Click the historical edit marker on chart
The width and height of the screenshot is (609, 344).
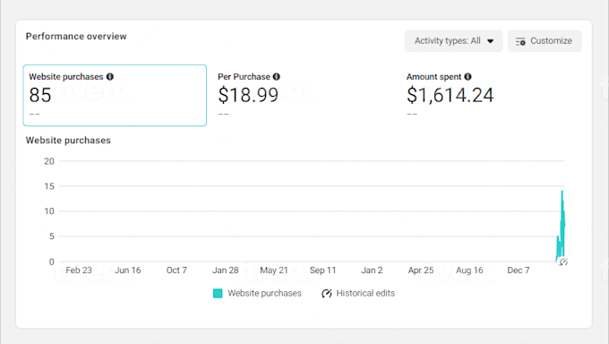563,262
